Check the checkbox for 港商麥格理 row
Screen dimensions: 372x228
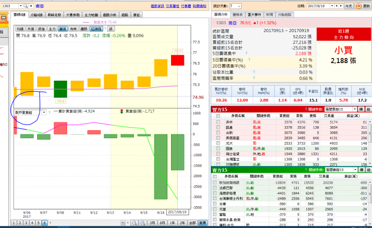pyautogui.click(x=215, y=193)
